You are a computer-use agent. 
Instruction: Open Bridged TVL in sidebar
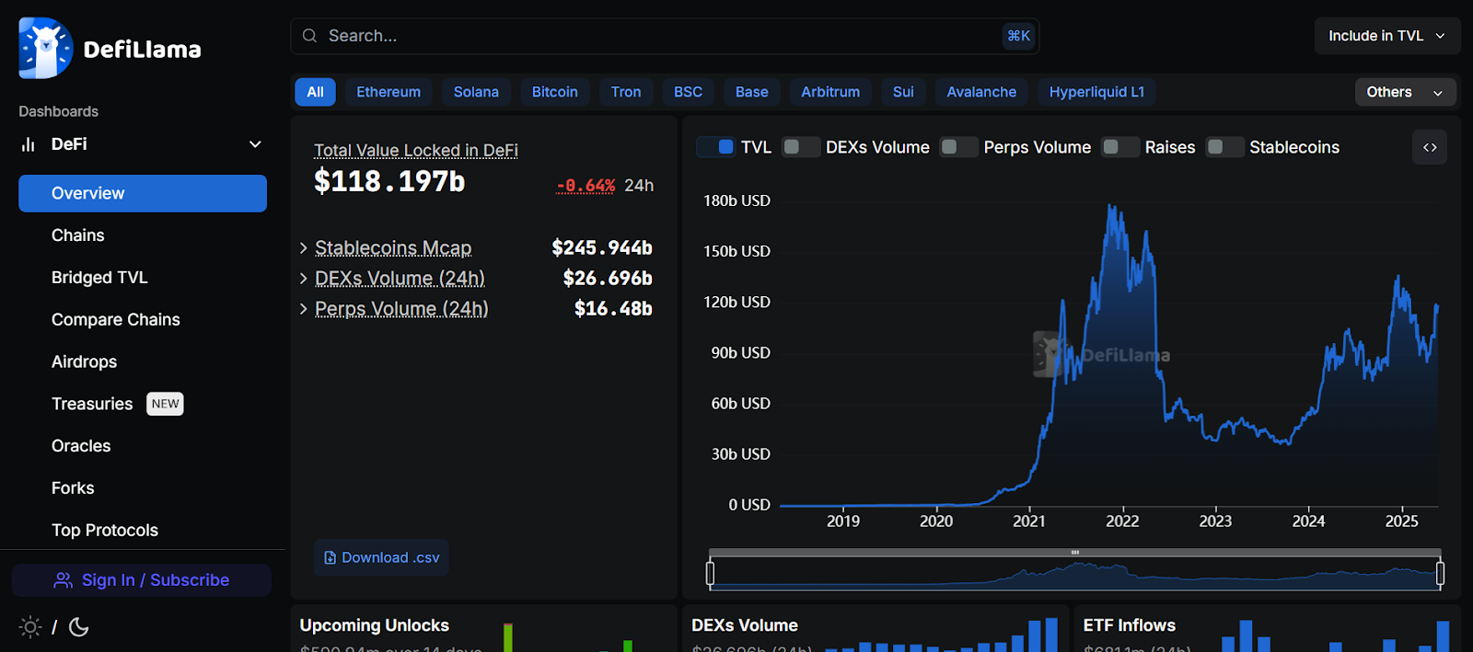143,278
